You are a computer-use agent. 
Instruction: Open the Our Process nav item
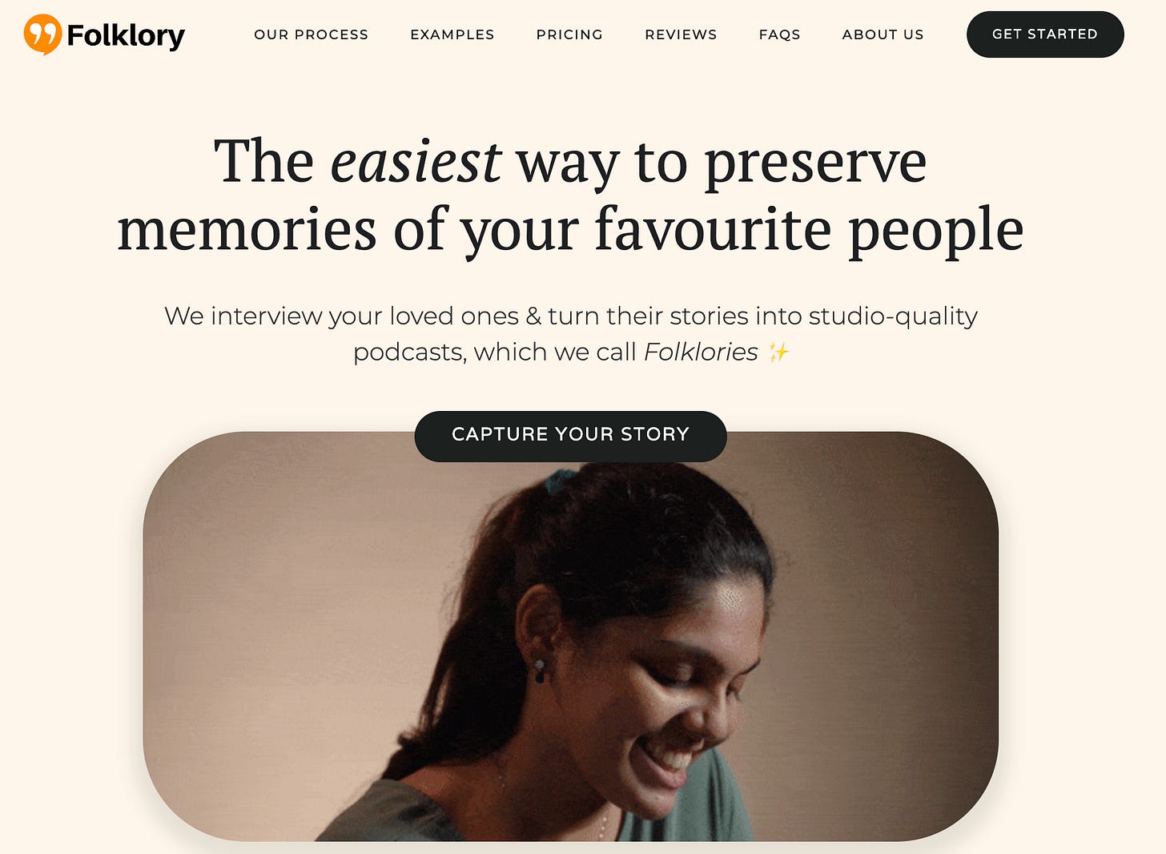click(311, 34)
